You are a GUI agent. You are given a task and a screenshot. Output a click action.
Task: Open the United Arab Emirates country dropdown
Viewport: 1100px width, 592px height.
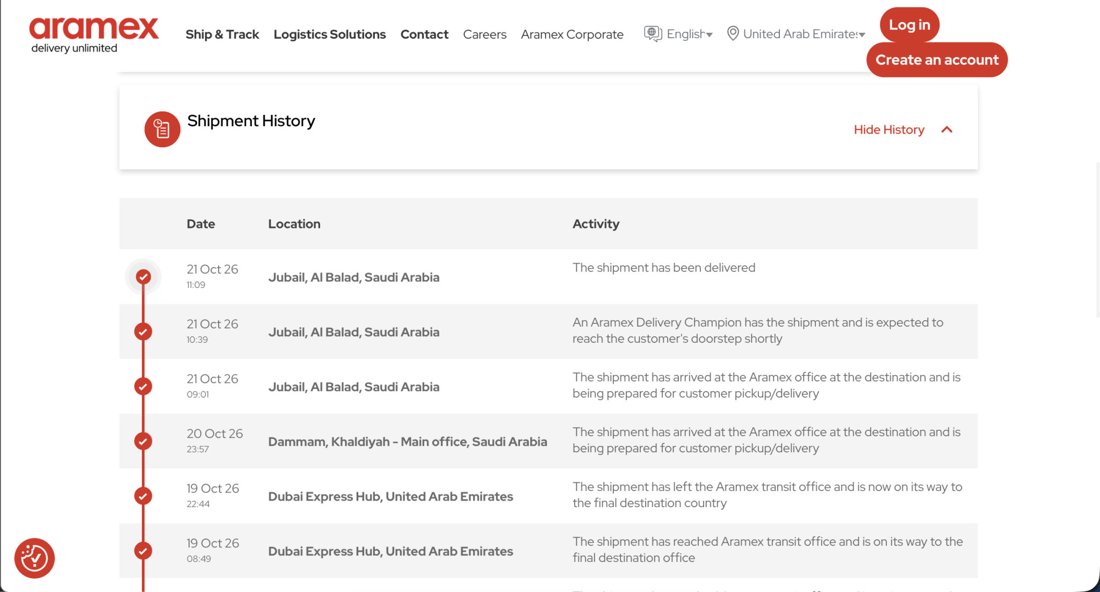coord(804,34)
